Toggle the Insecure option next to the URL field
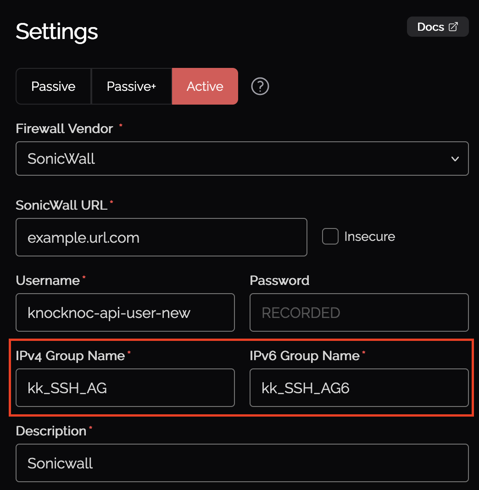This screenshot has width=479, height=490. (x=330, y=236)
